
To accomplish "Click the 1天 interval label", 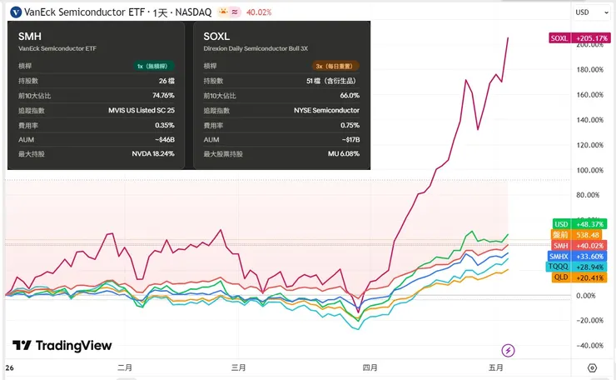I will click(x=161, y=12).
